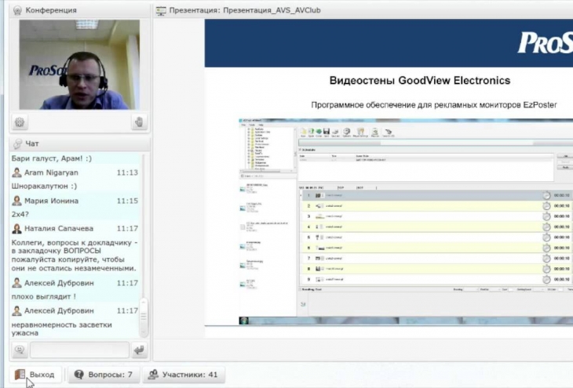Click the subtitle mentioning EzPoster software
This screenshot has width=573, height=388.
(x=434, y=105)
